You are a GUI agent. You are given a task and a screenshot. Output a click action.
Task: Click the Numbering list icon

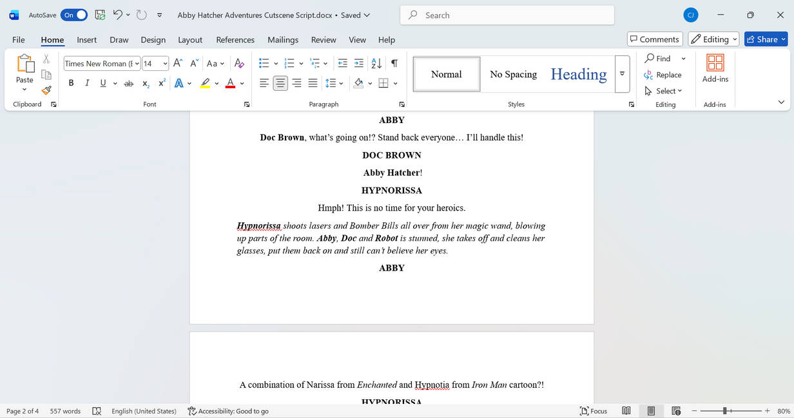pos(289,63)
